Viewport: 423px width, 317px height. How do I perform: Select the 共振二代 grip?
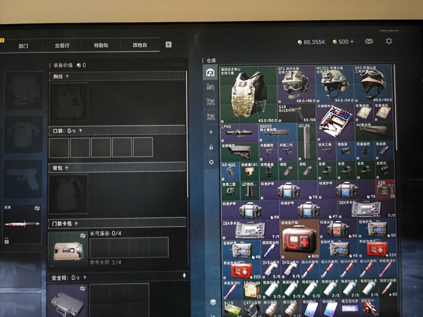click(x=287, y=152)
